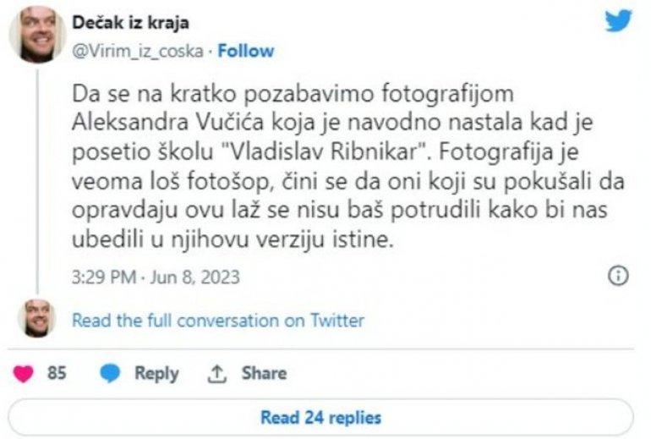Open the large profile avatar of Dečak iz kraja
This screenshot has height=439, width=651.
(37, 34)
